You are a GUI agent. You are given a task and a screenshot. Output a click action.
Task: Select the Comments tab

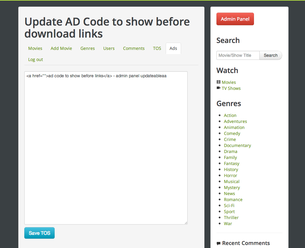(134, 48)
